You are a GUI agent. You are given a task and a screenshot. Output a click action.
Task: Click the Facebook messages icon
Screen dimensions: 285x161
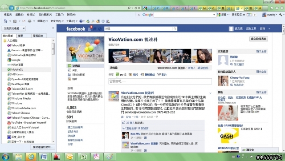95,28
